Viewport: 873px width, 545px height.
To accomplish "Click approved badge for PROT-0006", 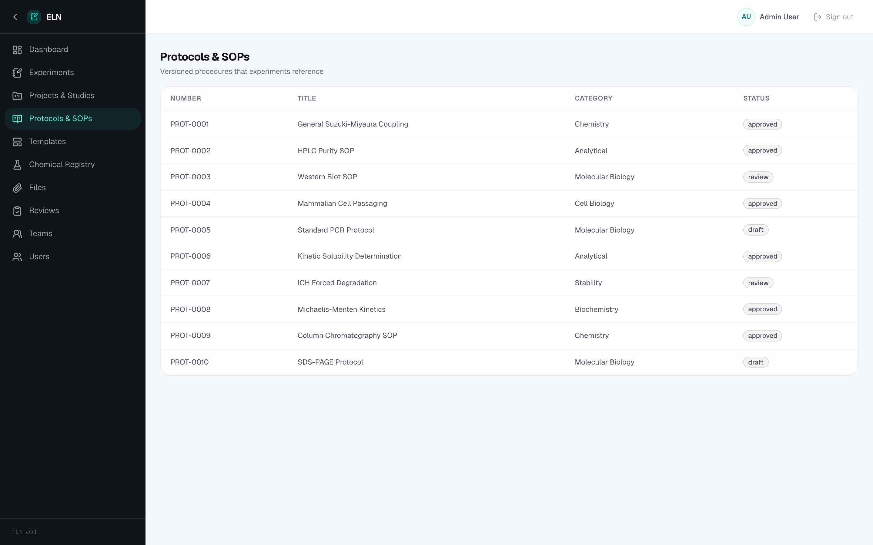I will (762, 257).
